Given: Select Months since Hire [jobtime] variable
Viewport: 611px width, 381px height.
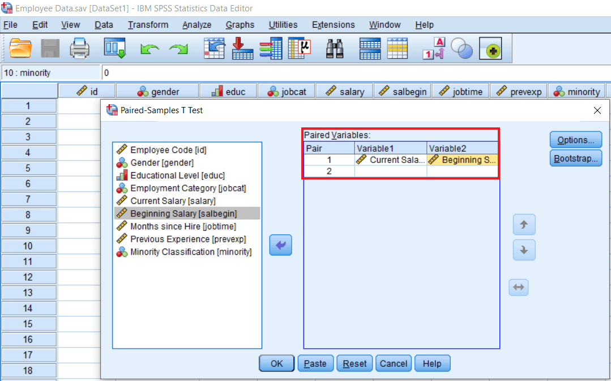Looking at the screenshot, I should (x=187, y=226).
